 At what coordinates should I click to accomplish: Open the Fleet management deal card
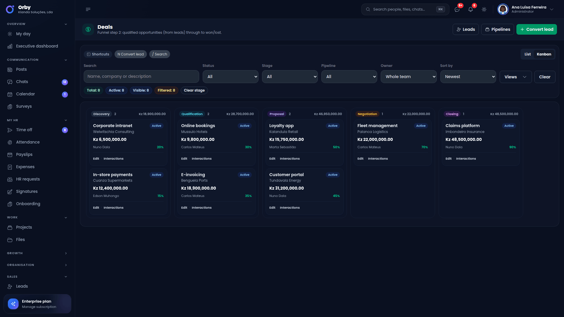coord(392,142)
